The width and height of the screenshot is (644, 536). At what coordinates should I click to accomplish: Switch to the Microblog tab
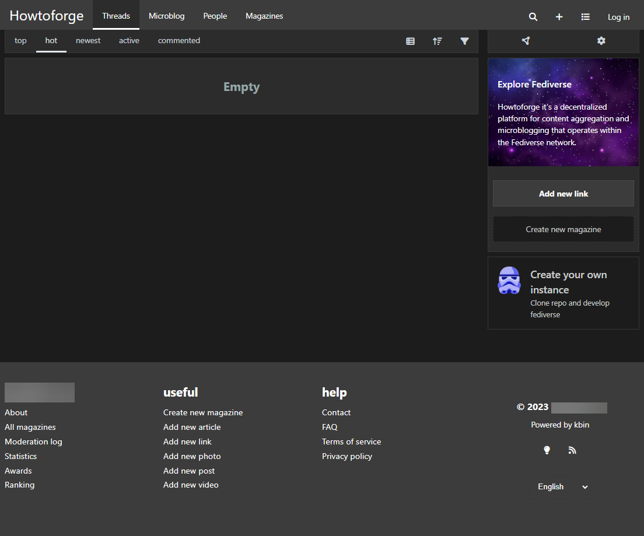pos(166,16)
